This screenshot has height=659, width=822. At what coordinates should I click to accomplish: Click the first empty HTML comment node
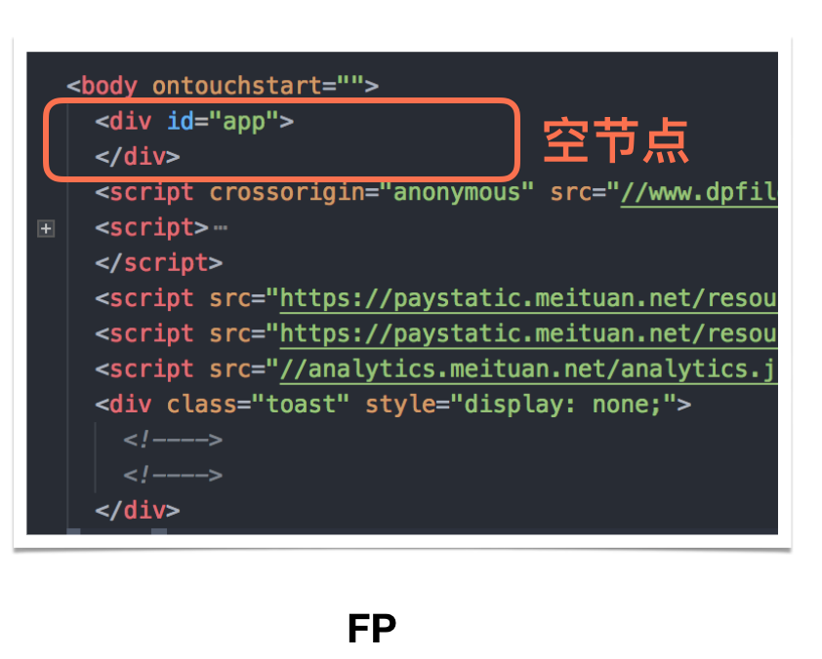[x=173, y=440]
